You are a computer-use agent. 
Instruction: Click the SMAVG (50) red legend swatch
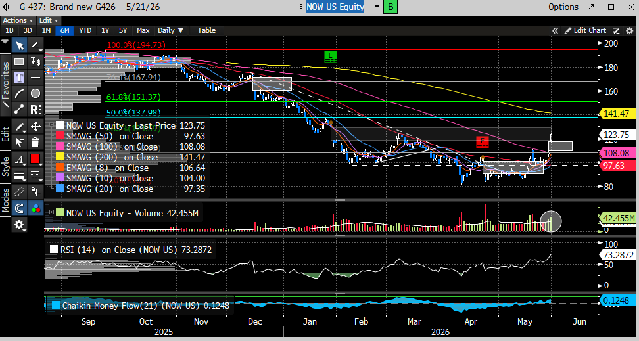click(x=60, y=136)
